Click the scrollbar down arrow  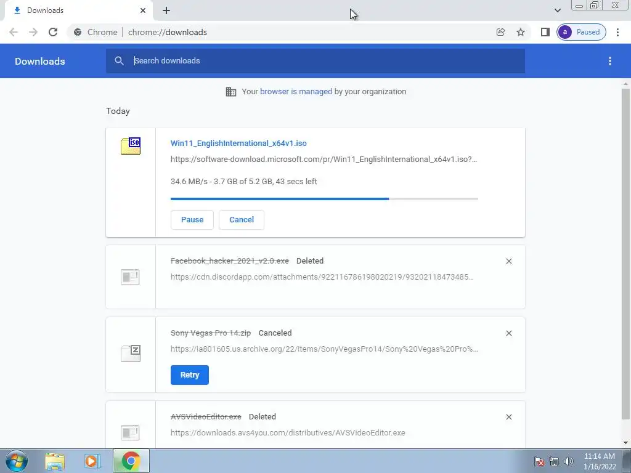(625, 443)
